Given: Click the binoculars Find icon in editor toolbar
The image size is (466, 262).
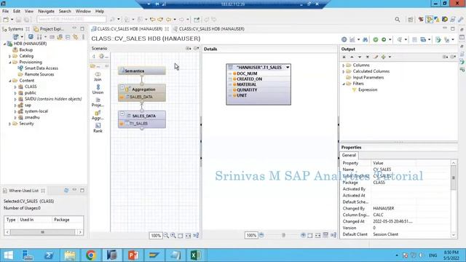Looking at the screenshot, I should coord(366,39).
